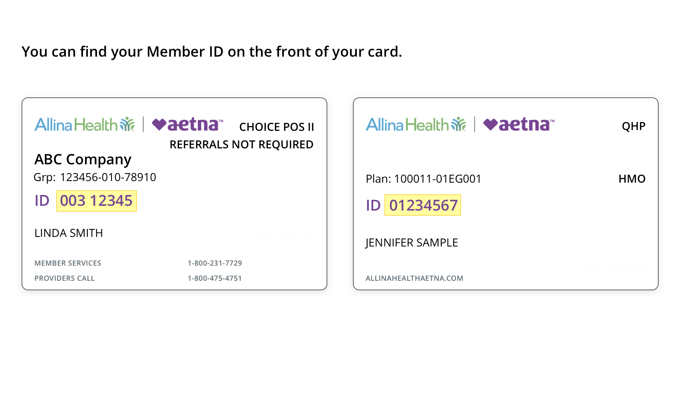Image resolution: width=681 pixels, height=406 pixels.
Task: Click the Allina Health logo on left card
Action: click(x=85, y=124)
